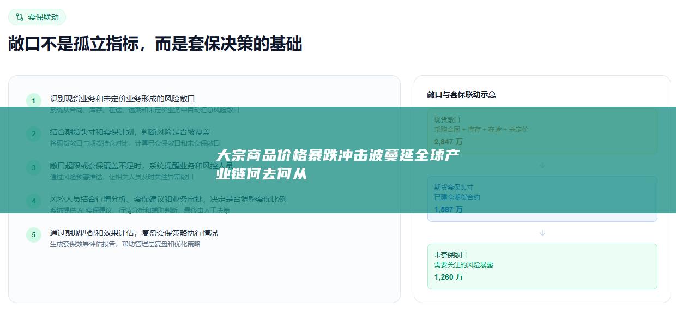
Task: Select step title 识别现货业务和未定价业务形成的风险敞口
Action: [123, 99]
